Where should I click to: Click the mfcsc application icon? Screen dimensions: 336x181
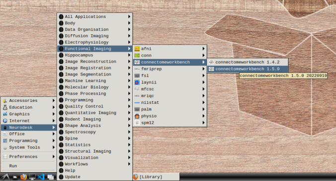click(x=137, y=89)
